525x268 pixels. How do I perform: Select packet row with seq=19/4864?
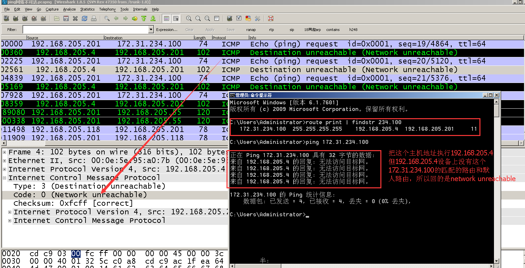tap(262, 44)
